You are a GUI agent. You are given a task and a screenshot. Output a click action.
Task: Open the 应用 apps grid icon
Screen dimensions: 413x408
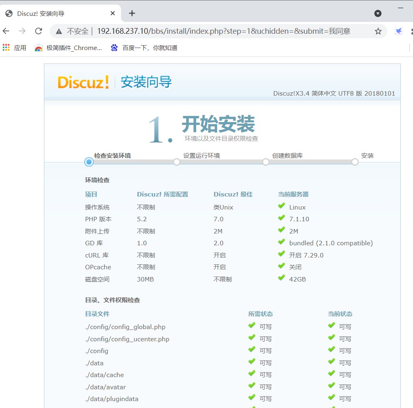(x=6, y=48)
